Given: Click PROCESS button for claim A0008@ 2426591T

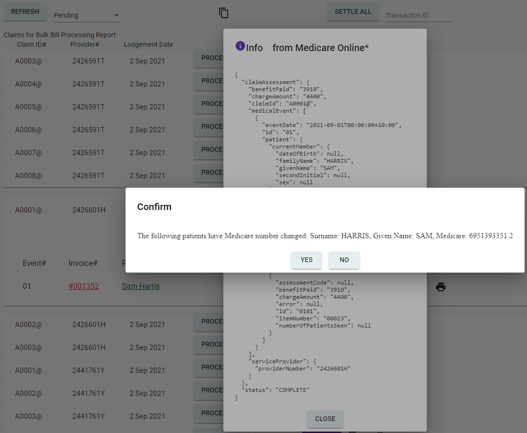Looking at the screenshot, I should click(x=209, y=172).
